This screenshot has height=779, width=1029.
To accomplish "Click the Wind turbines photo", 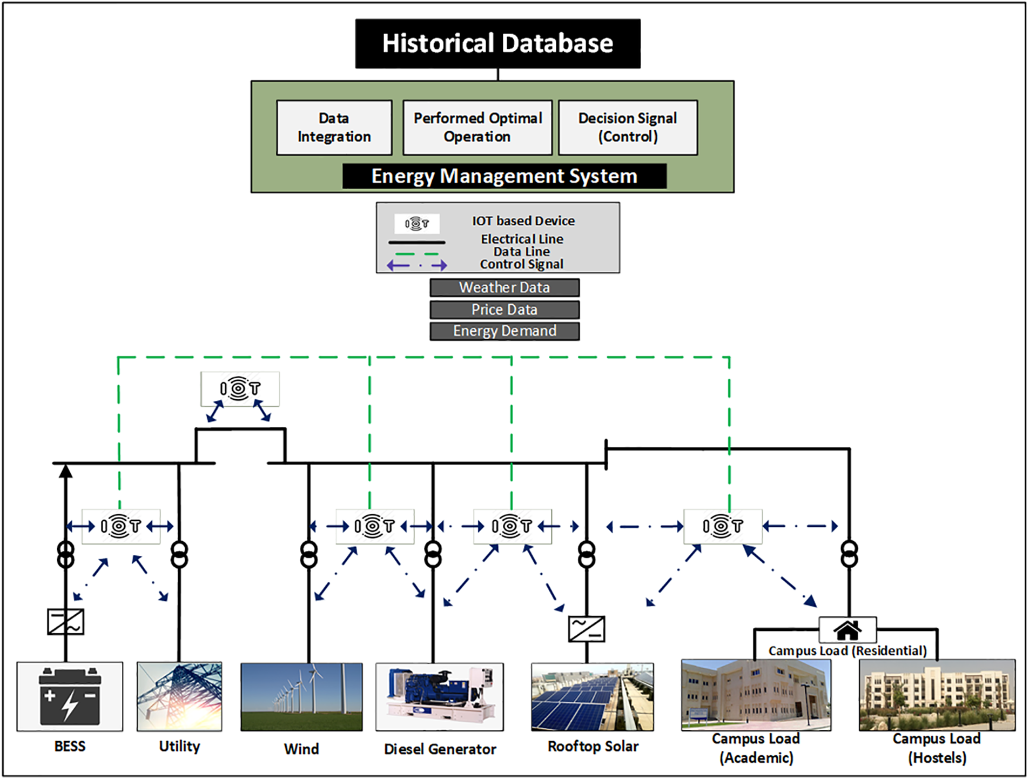I will pos(301,697).
